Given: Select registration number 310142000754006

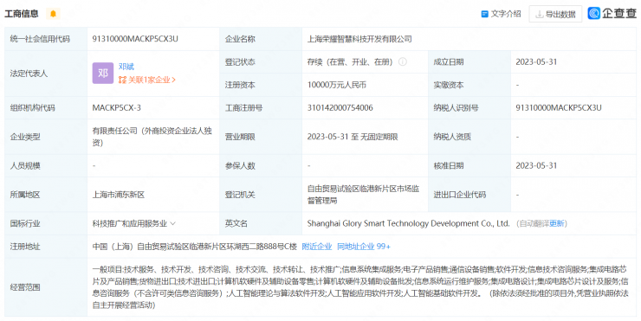Looking at the screenshot, I should (x=340, y=108).
